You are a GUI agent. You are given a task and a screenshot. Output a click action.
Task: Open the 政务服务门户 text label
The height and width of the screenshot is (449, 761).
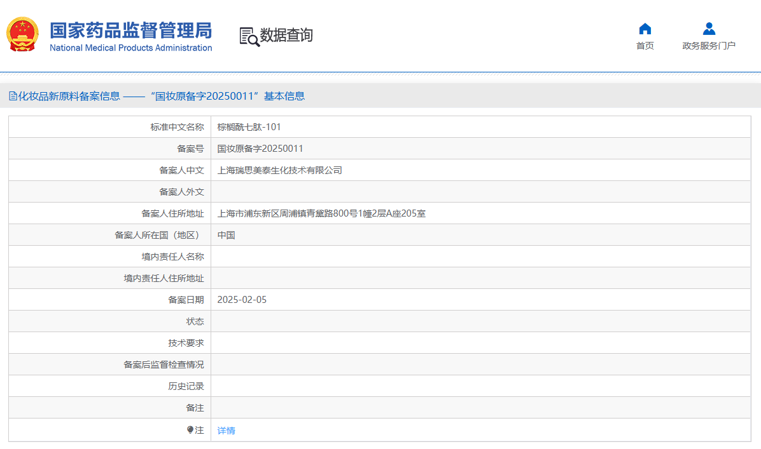[709, 46]
